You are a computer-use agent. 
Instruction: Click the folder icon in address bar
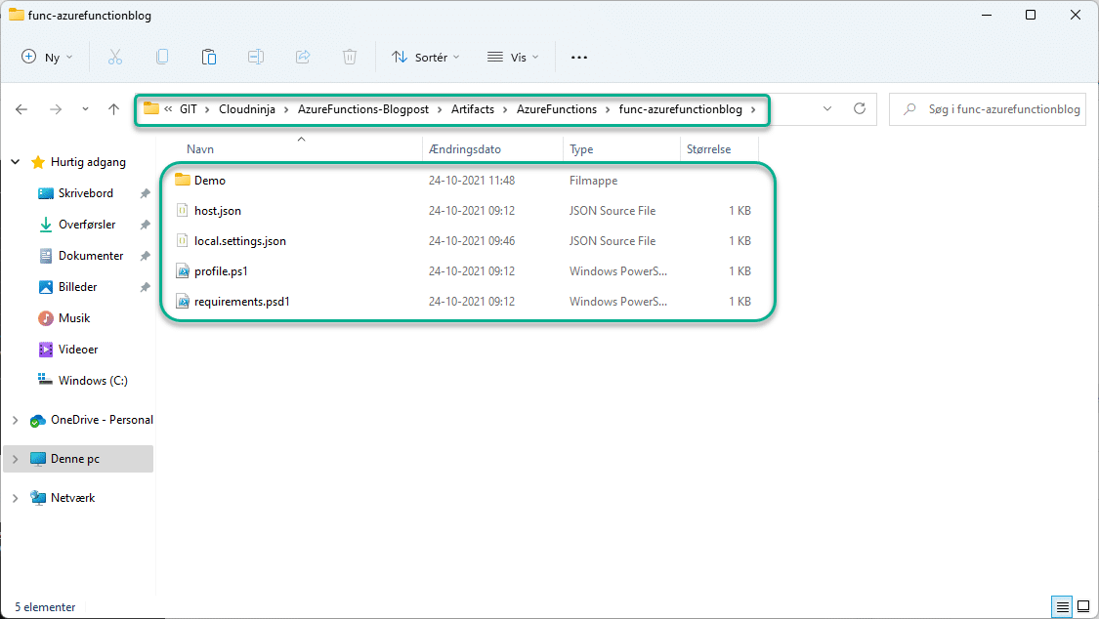click(150, 108)
